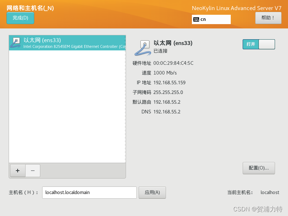Click the NeoKylin Linux Advanced Server V7 label

click(237, 8)
